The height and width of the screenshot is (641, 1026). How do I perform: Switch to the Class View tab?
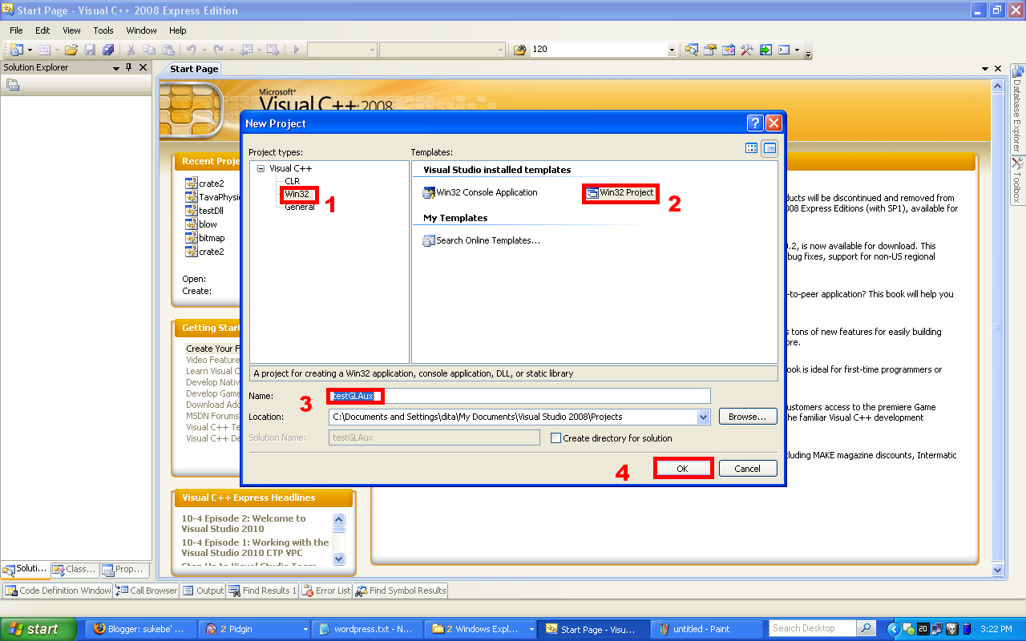tap(75, 569)
